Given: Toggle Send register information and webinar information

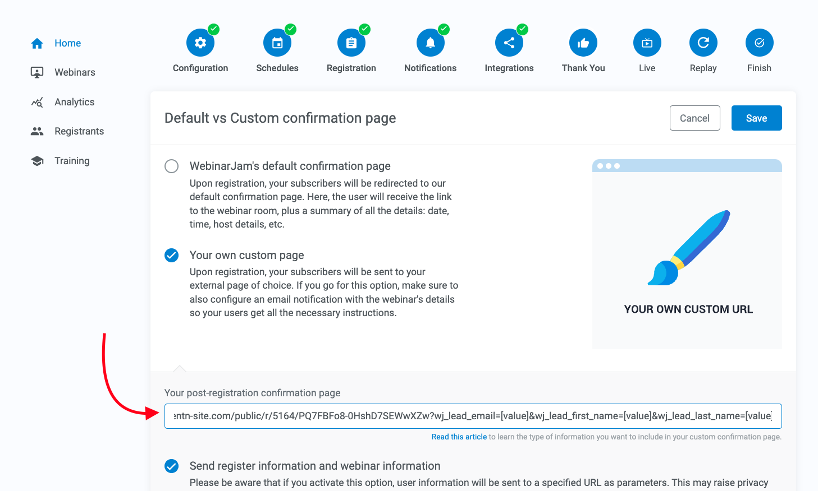Looking at the screenshot, I should pos(172,466).
